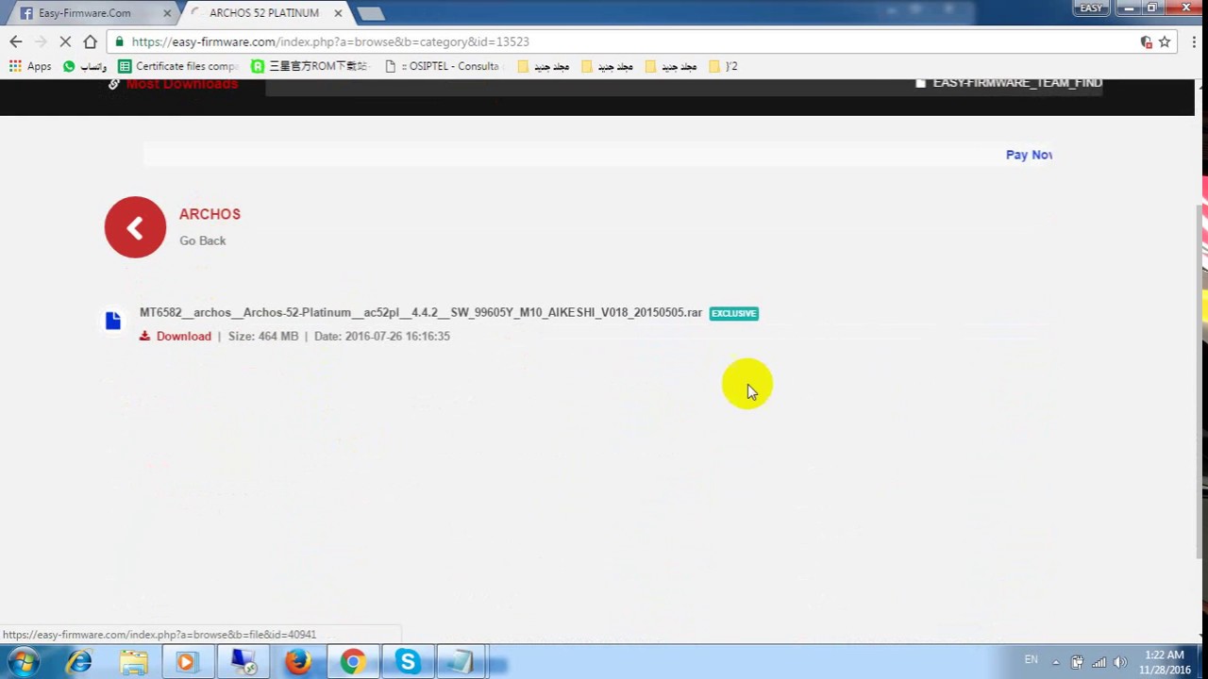Click the EASY user badge in title bar
The height and width of the screenshot is (679, 1208).
(x=1091, y=8)
